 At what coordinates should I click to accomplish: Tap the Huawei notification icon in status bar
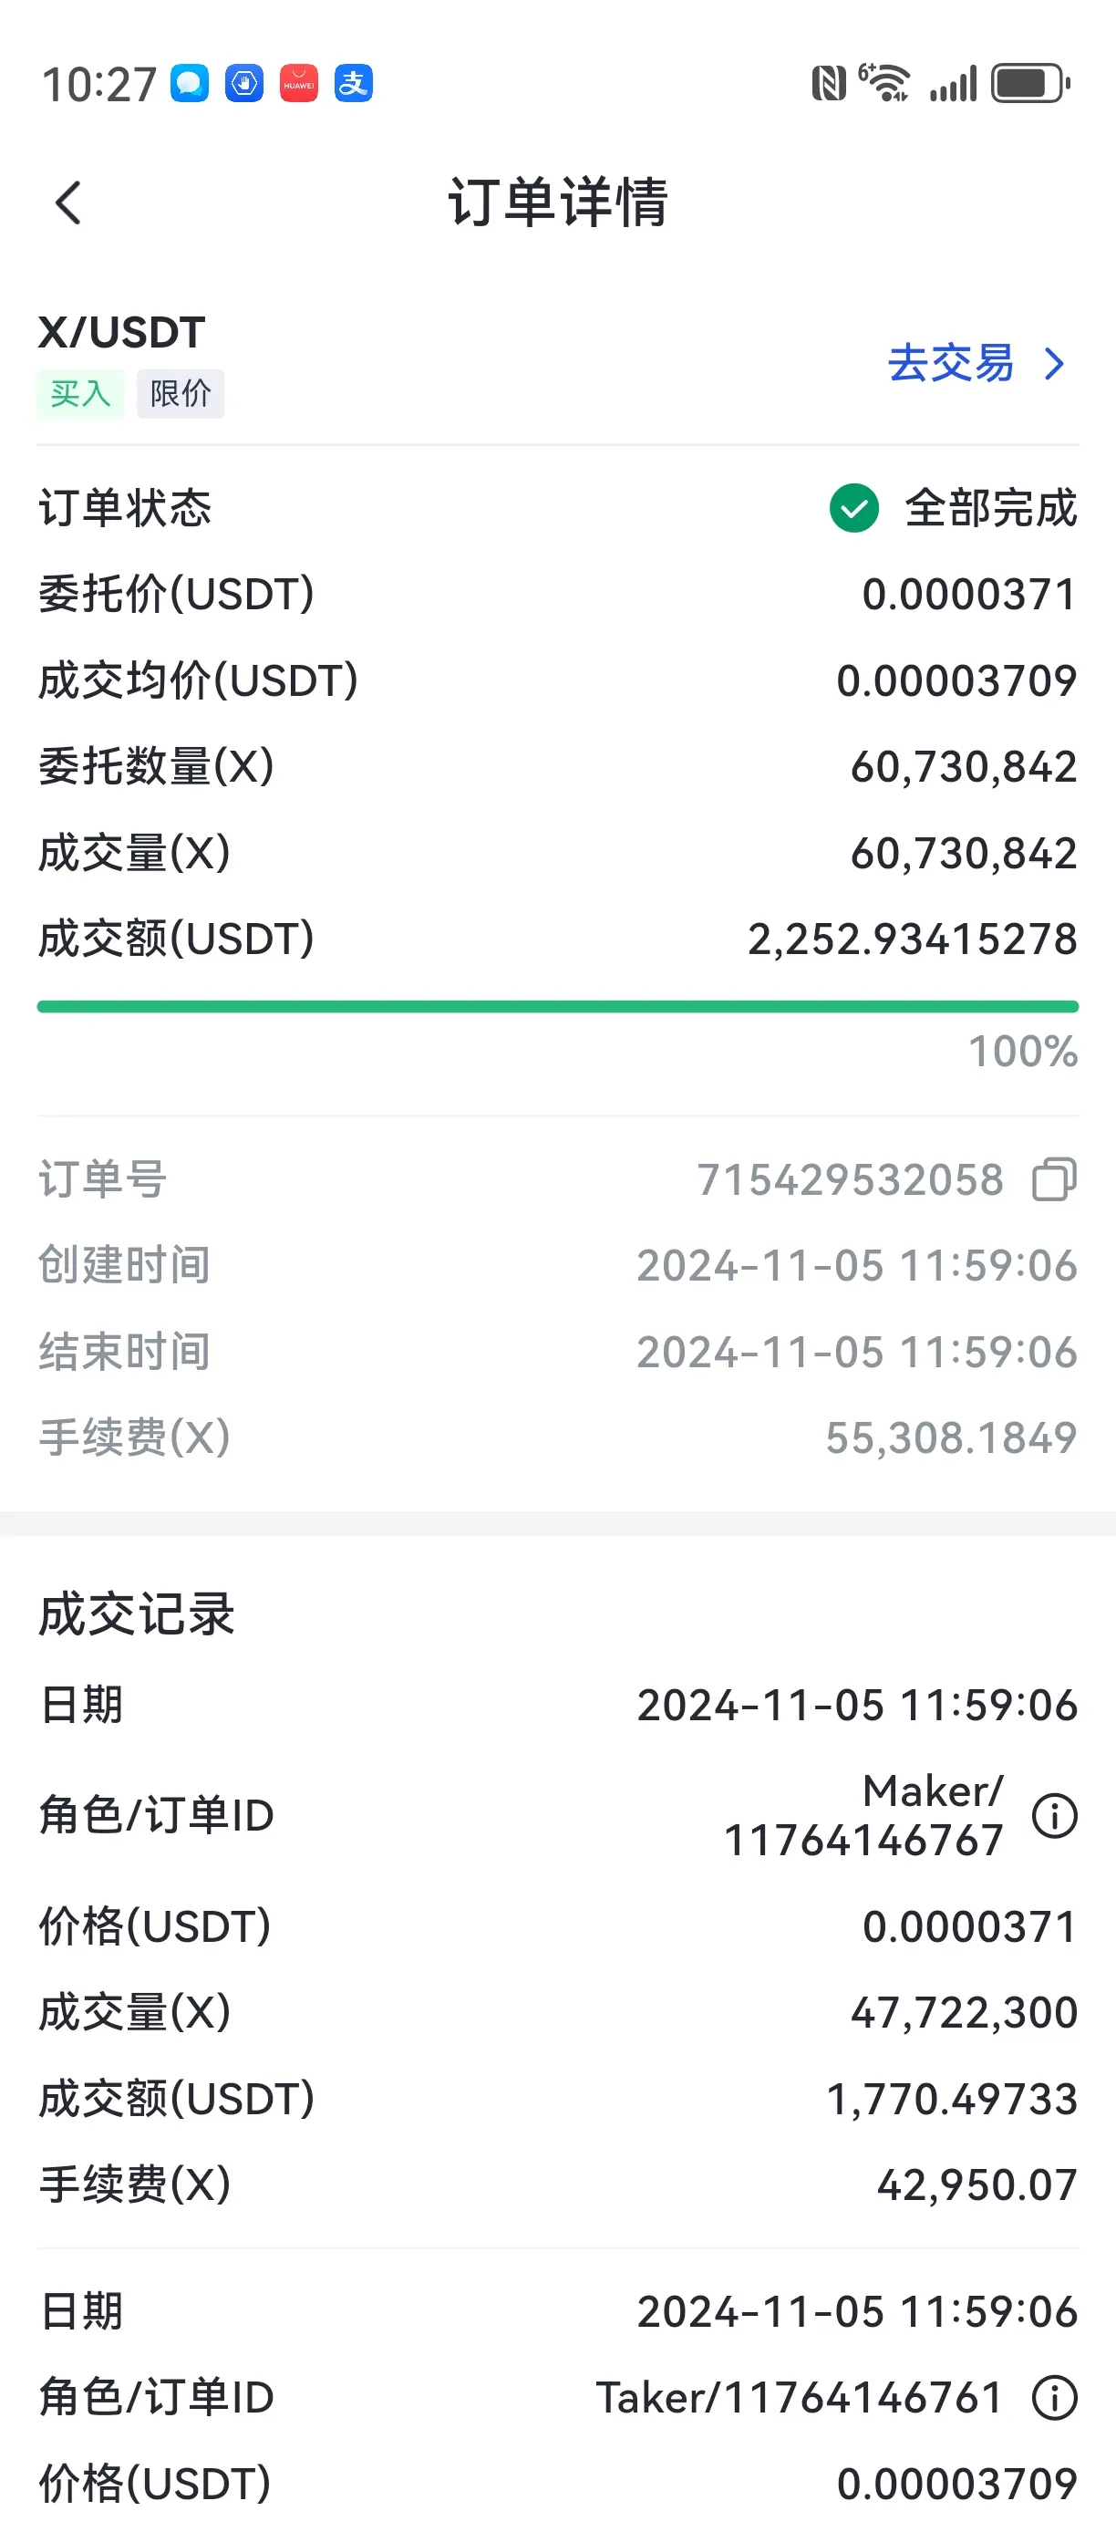[299, 84]
